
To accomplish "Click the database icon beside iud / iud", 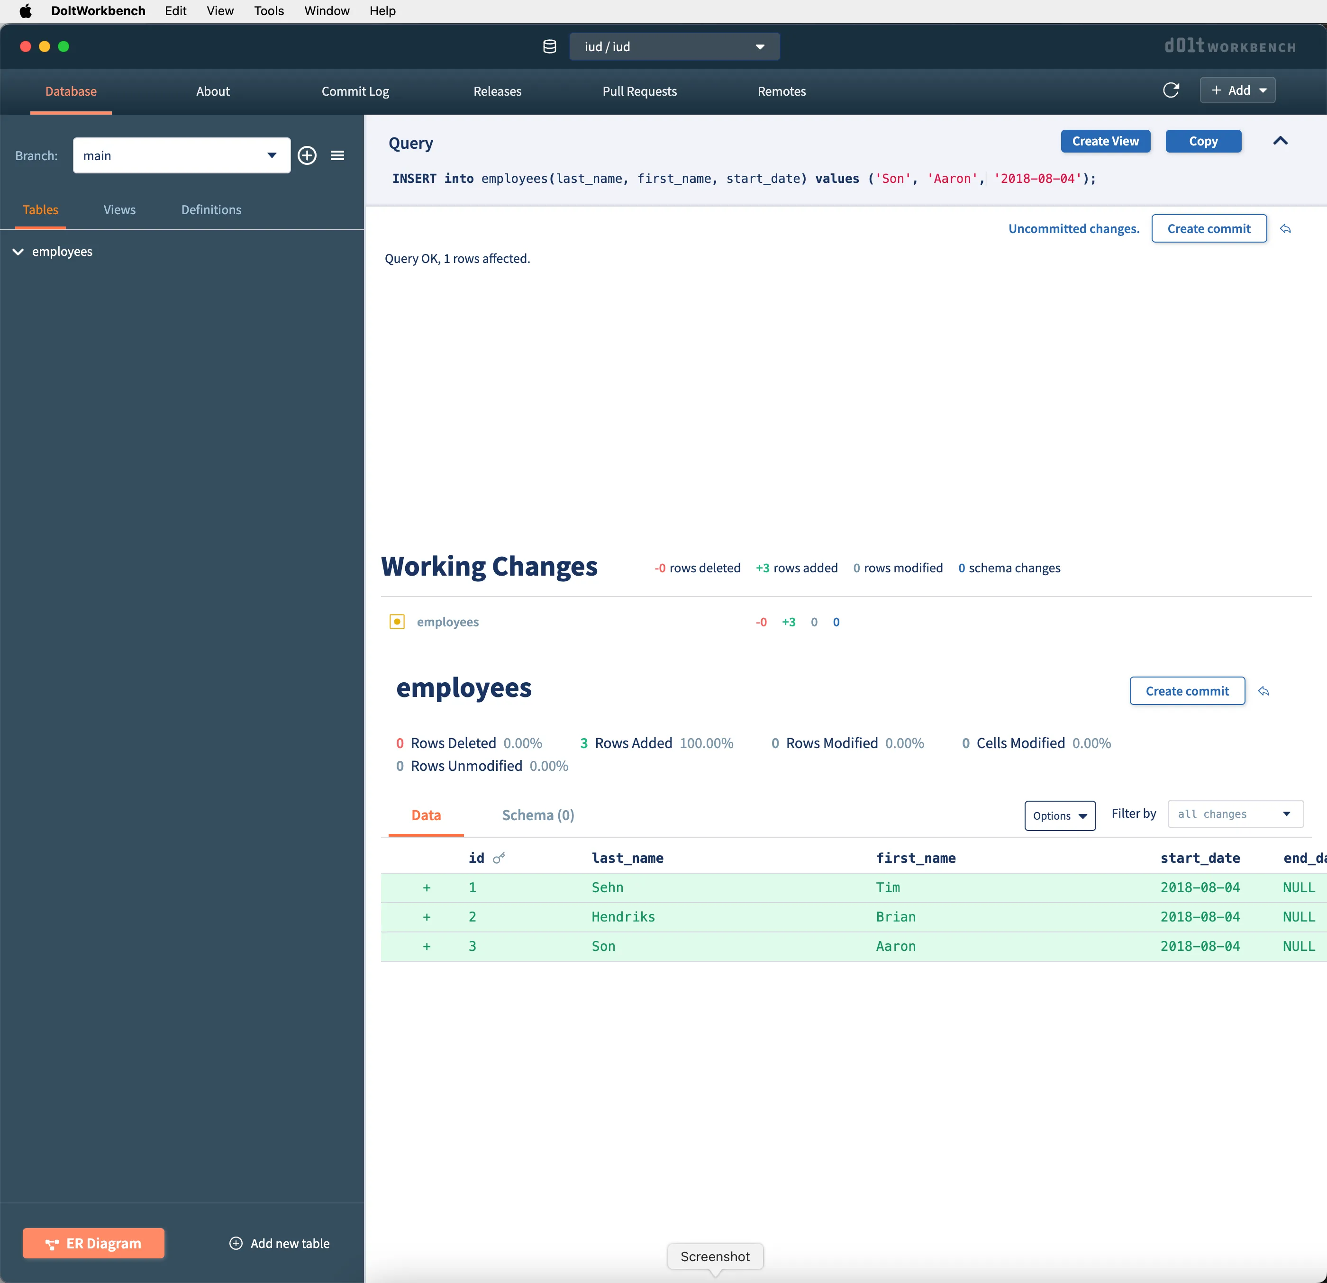I will coord(550,47).
